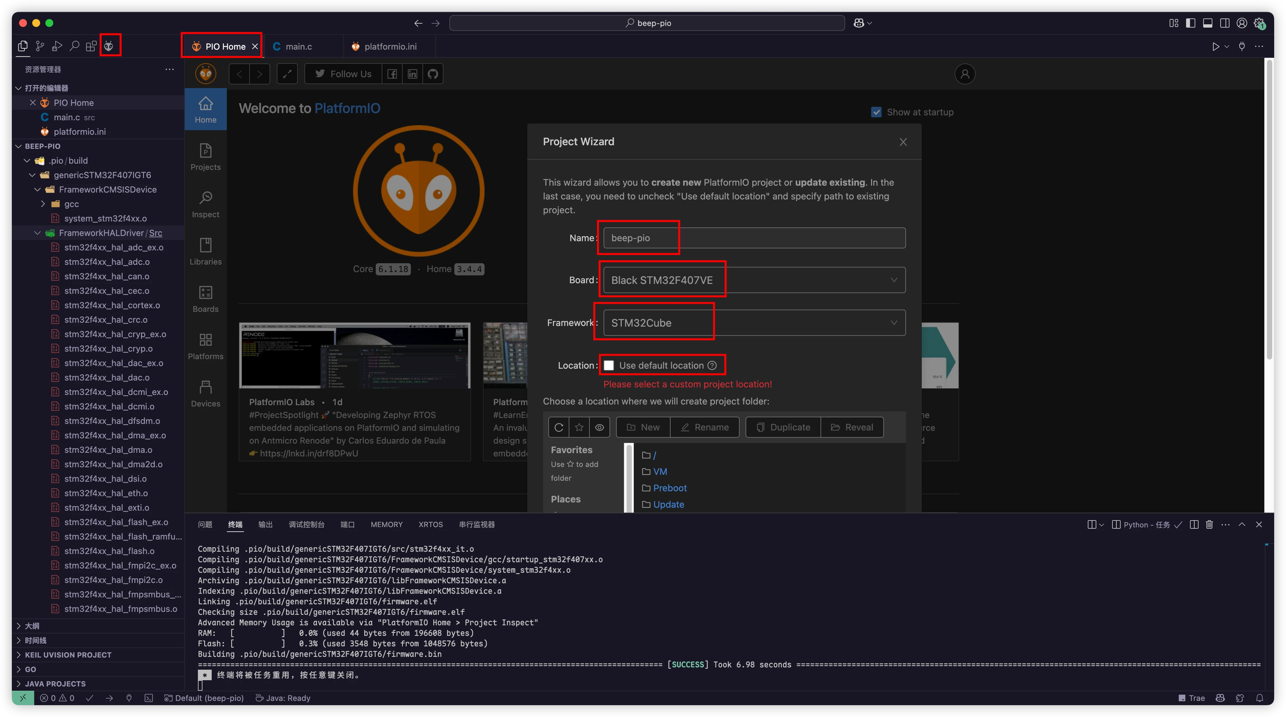Toggle secondary side bar layout icon
The height and width of the screenshot is (717, 1286).
coord(1224,23)
